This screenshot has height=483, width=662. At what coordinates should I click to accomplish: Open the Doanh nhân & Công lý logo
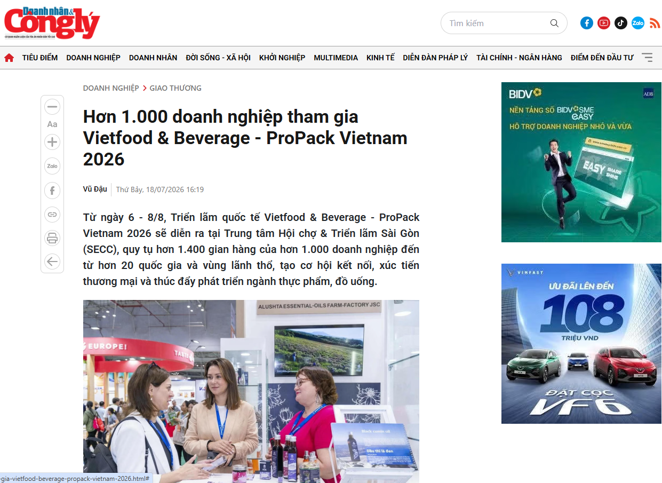pyautogui.click(x=52, y=23)
